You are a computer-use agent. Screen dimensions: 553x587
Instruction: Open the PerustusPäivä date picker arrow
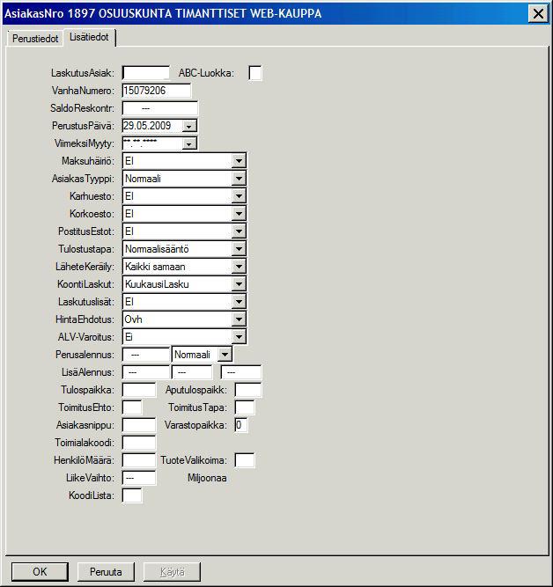189,126
